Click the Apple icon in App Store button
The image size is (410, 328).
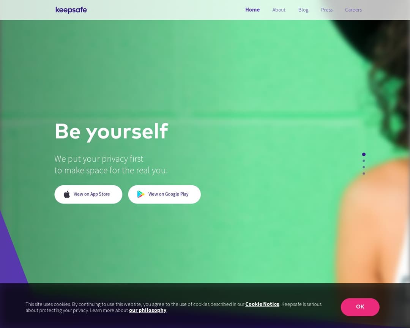click(x=67, y=194)
